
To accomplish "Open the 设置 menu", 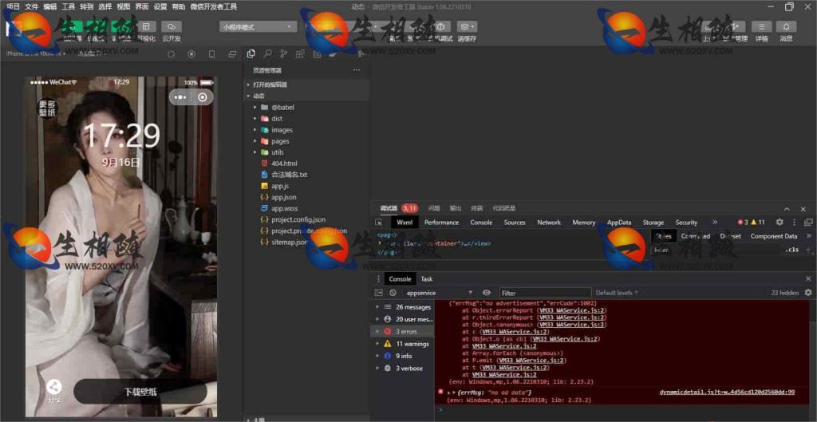I will (x=160, y=6).
